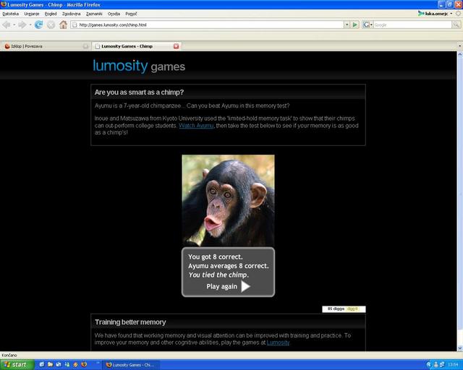Expand the Quick Launch overflow chevron

pyautogui.click(x=97, y=362)
